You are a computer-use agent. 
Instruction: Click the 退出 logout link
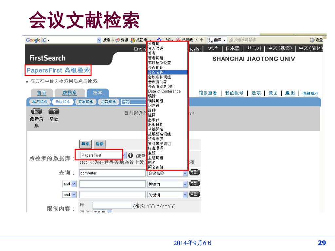click(290, 93)
